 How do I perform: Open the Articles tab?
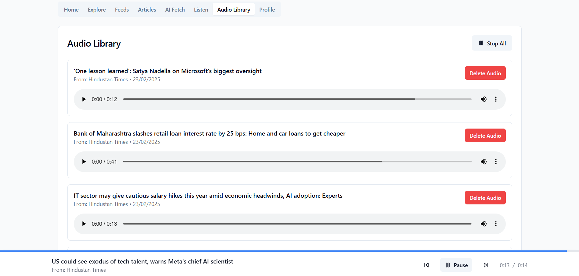click(147, 9)
